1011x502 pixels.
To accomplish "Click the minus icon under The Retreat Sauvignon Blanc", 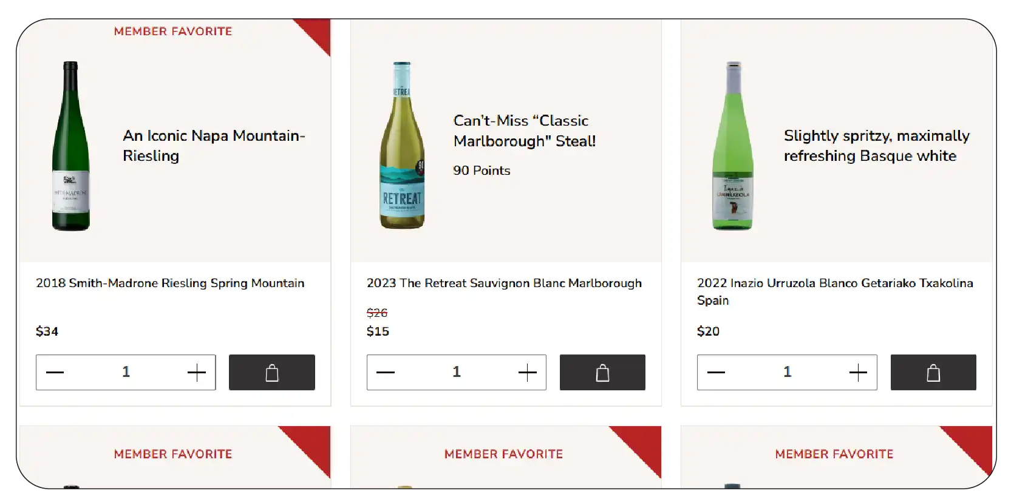I will click(386, 372).
